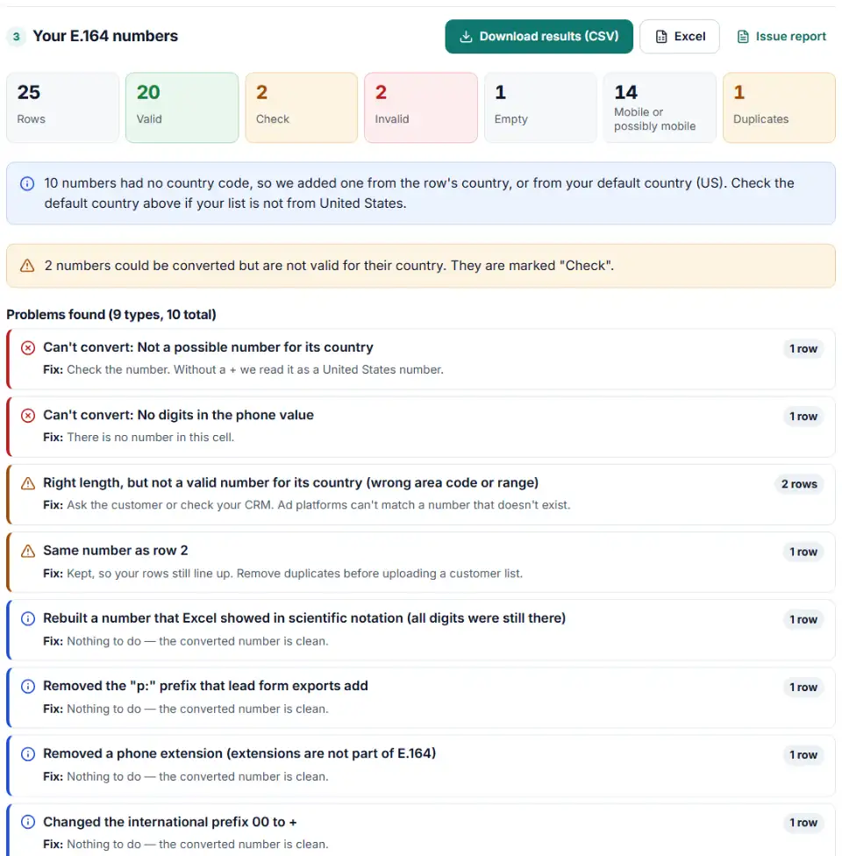Select the 2 Check stat card

[x=302, y=108]
